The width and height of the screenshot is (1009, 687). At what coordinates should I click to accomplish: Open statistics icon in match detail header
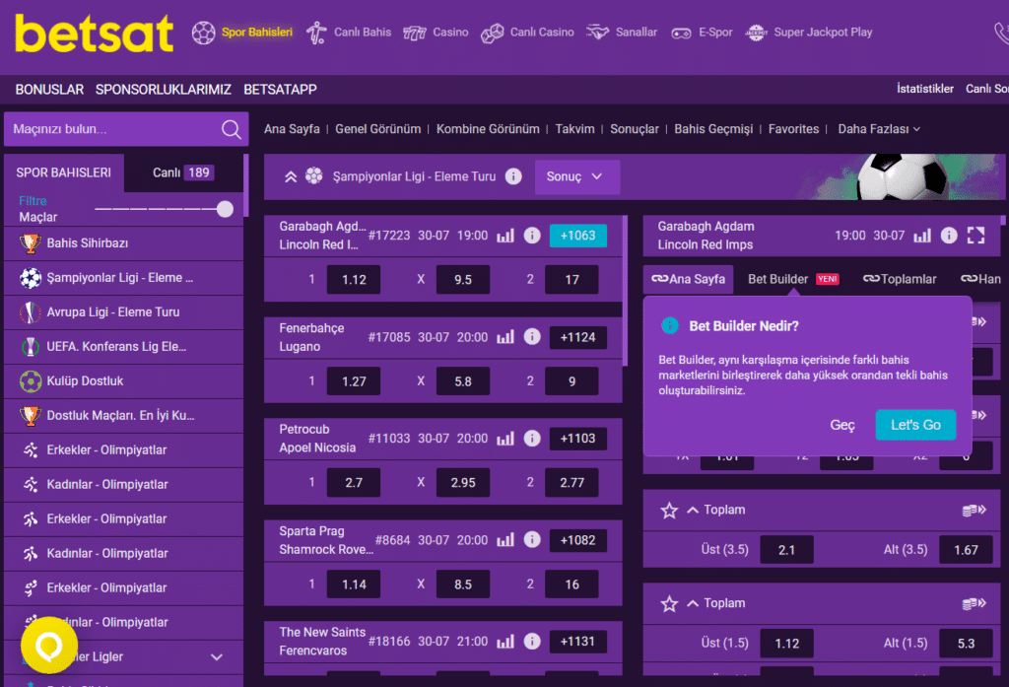(x=922, y=236)
